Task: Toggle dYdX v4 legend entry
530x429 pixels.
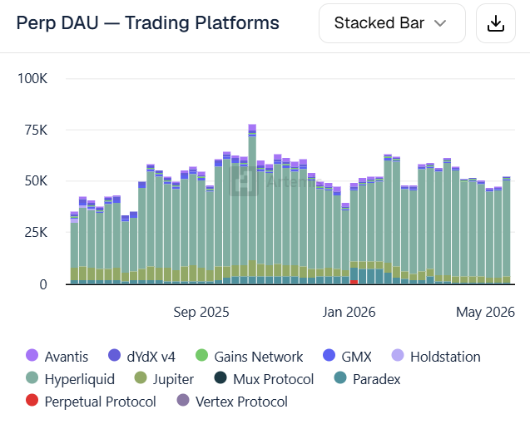Action: pos(141,357)
